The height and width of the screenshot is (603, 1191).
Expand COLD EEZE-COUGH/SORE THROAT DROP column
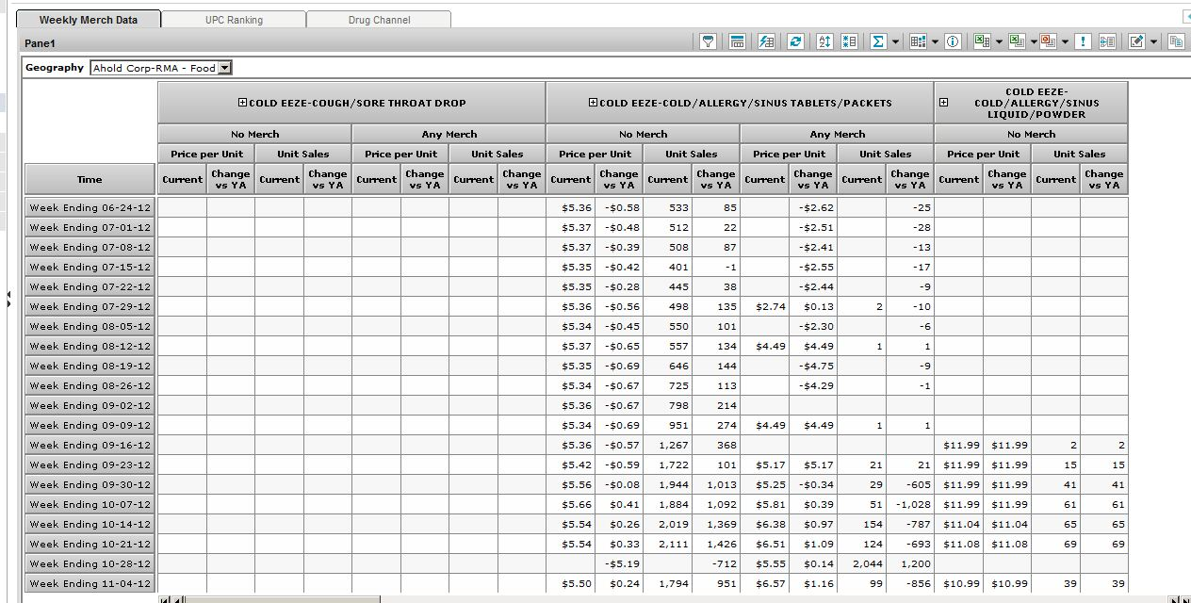pos(242,103)
